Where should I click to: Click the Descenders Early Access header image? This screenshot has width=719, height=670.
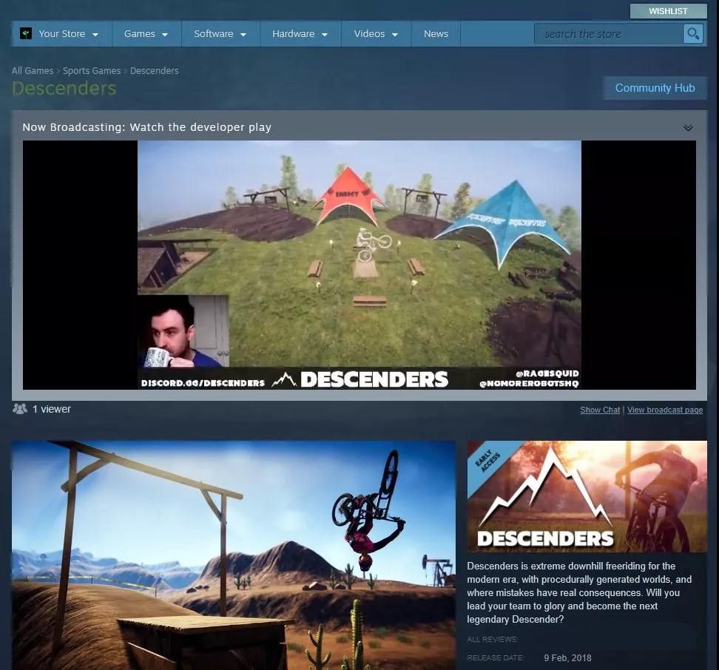[x=587, y=496]
